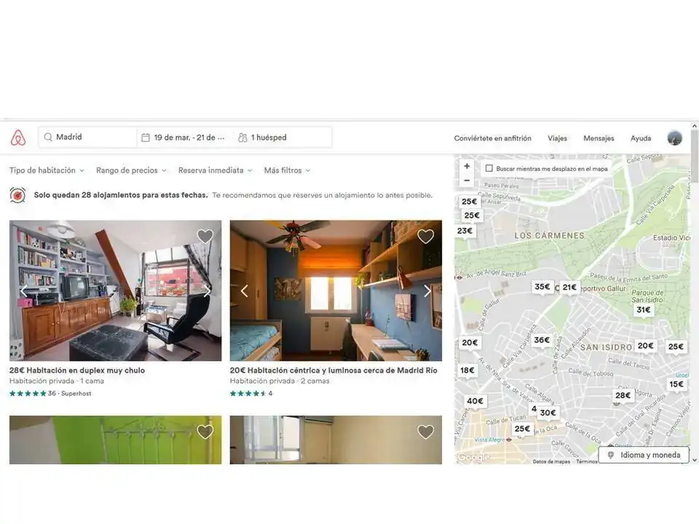This screenshot has height=524, width=699.
Task: Open Rango de precios dropdown
Action: tap(131, 170)
